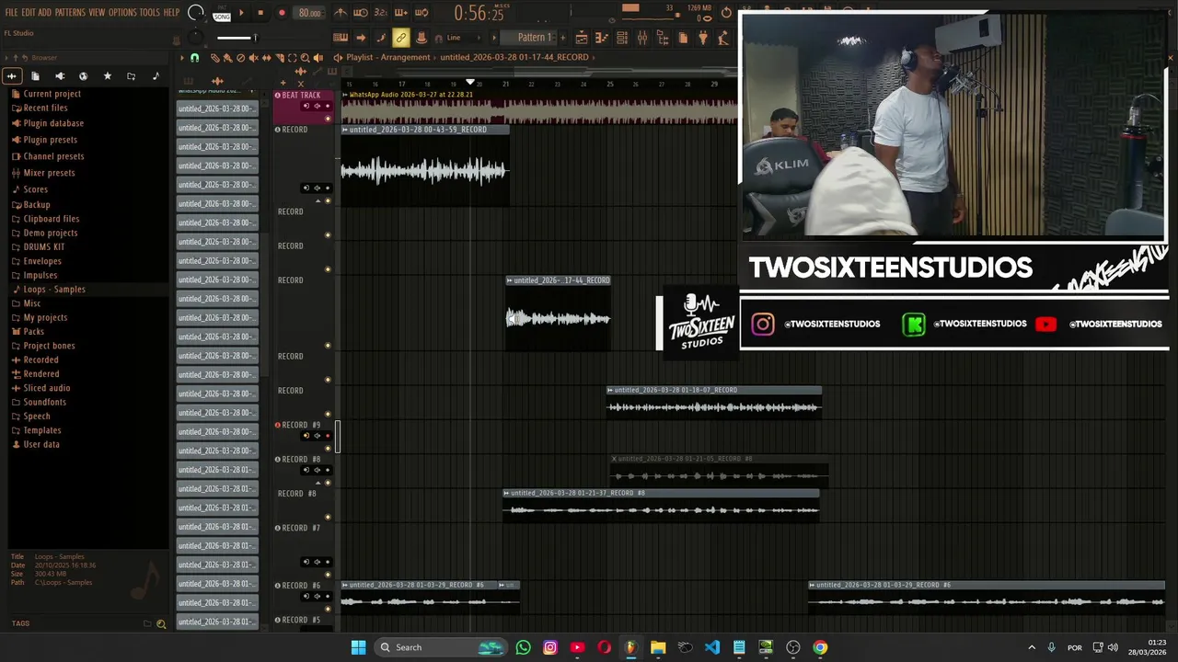Start playback with the play button
Image resolution: width=1178 pixels, height=662 pixels.
point(241,13)
